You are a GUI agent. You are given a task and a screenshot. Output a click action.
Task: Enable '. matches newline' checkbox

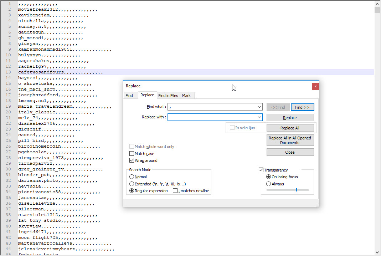tap(175, 191)
